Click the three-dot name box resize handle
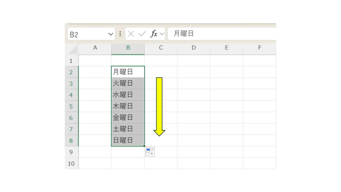The width and height of the screenshot is (341, 192). 120,34
